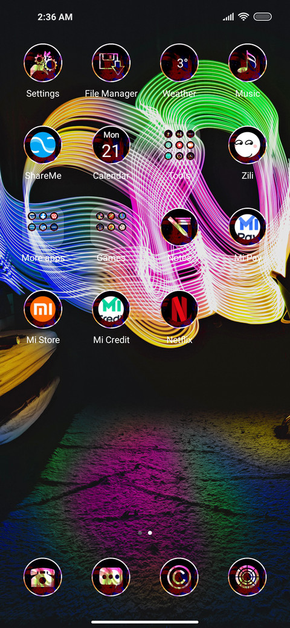The image size is (290, 628).
Task: Open the Settings app
Action: coord(43,63)
